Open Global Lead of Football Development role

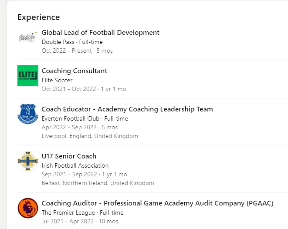100,33
